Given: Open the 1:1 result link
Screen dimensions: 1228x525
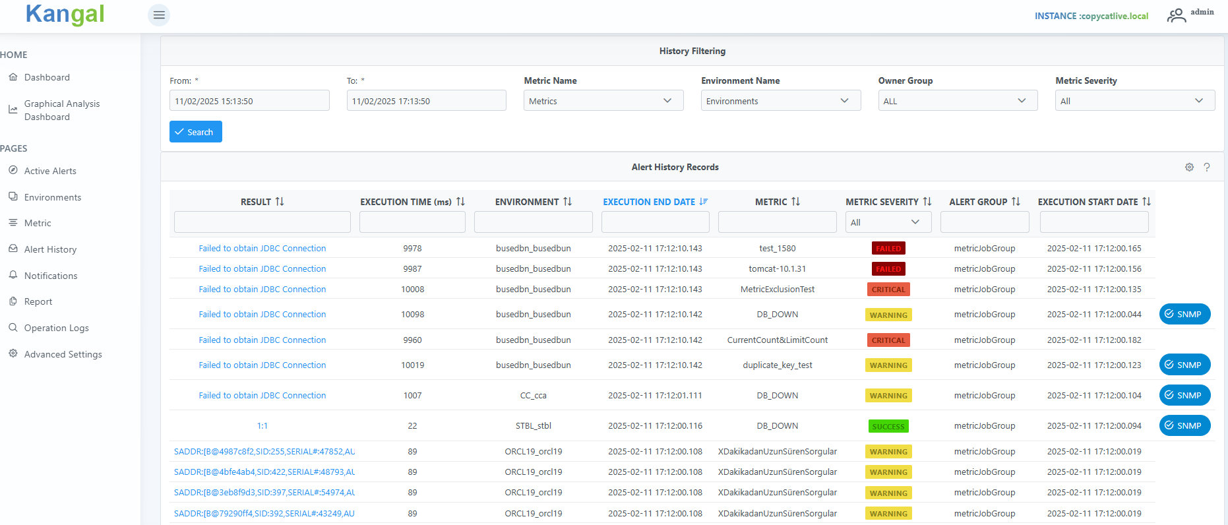Looking at the screenshot, I should [x=262, y=425].
